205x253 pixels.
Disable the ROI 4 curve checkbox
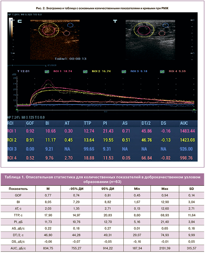click(x=162, y=72)
